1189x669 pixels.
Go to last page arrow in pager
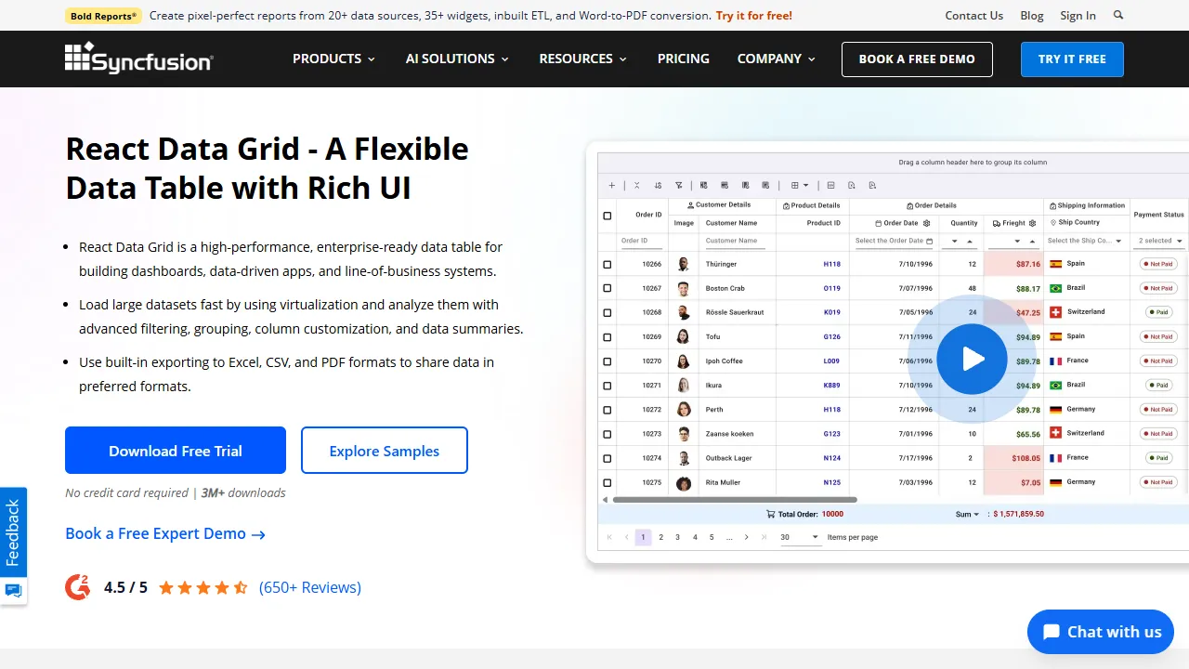coord(764,537)
